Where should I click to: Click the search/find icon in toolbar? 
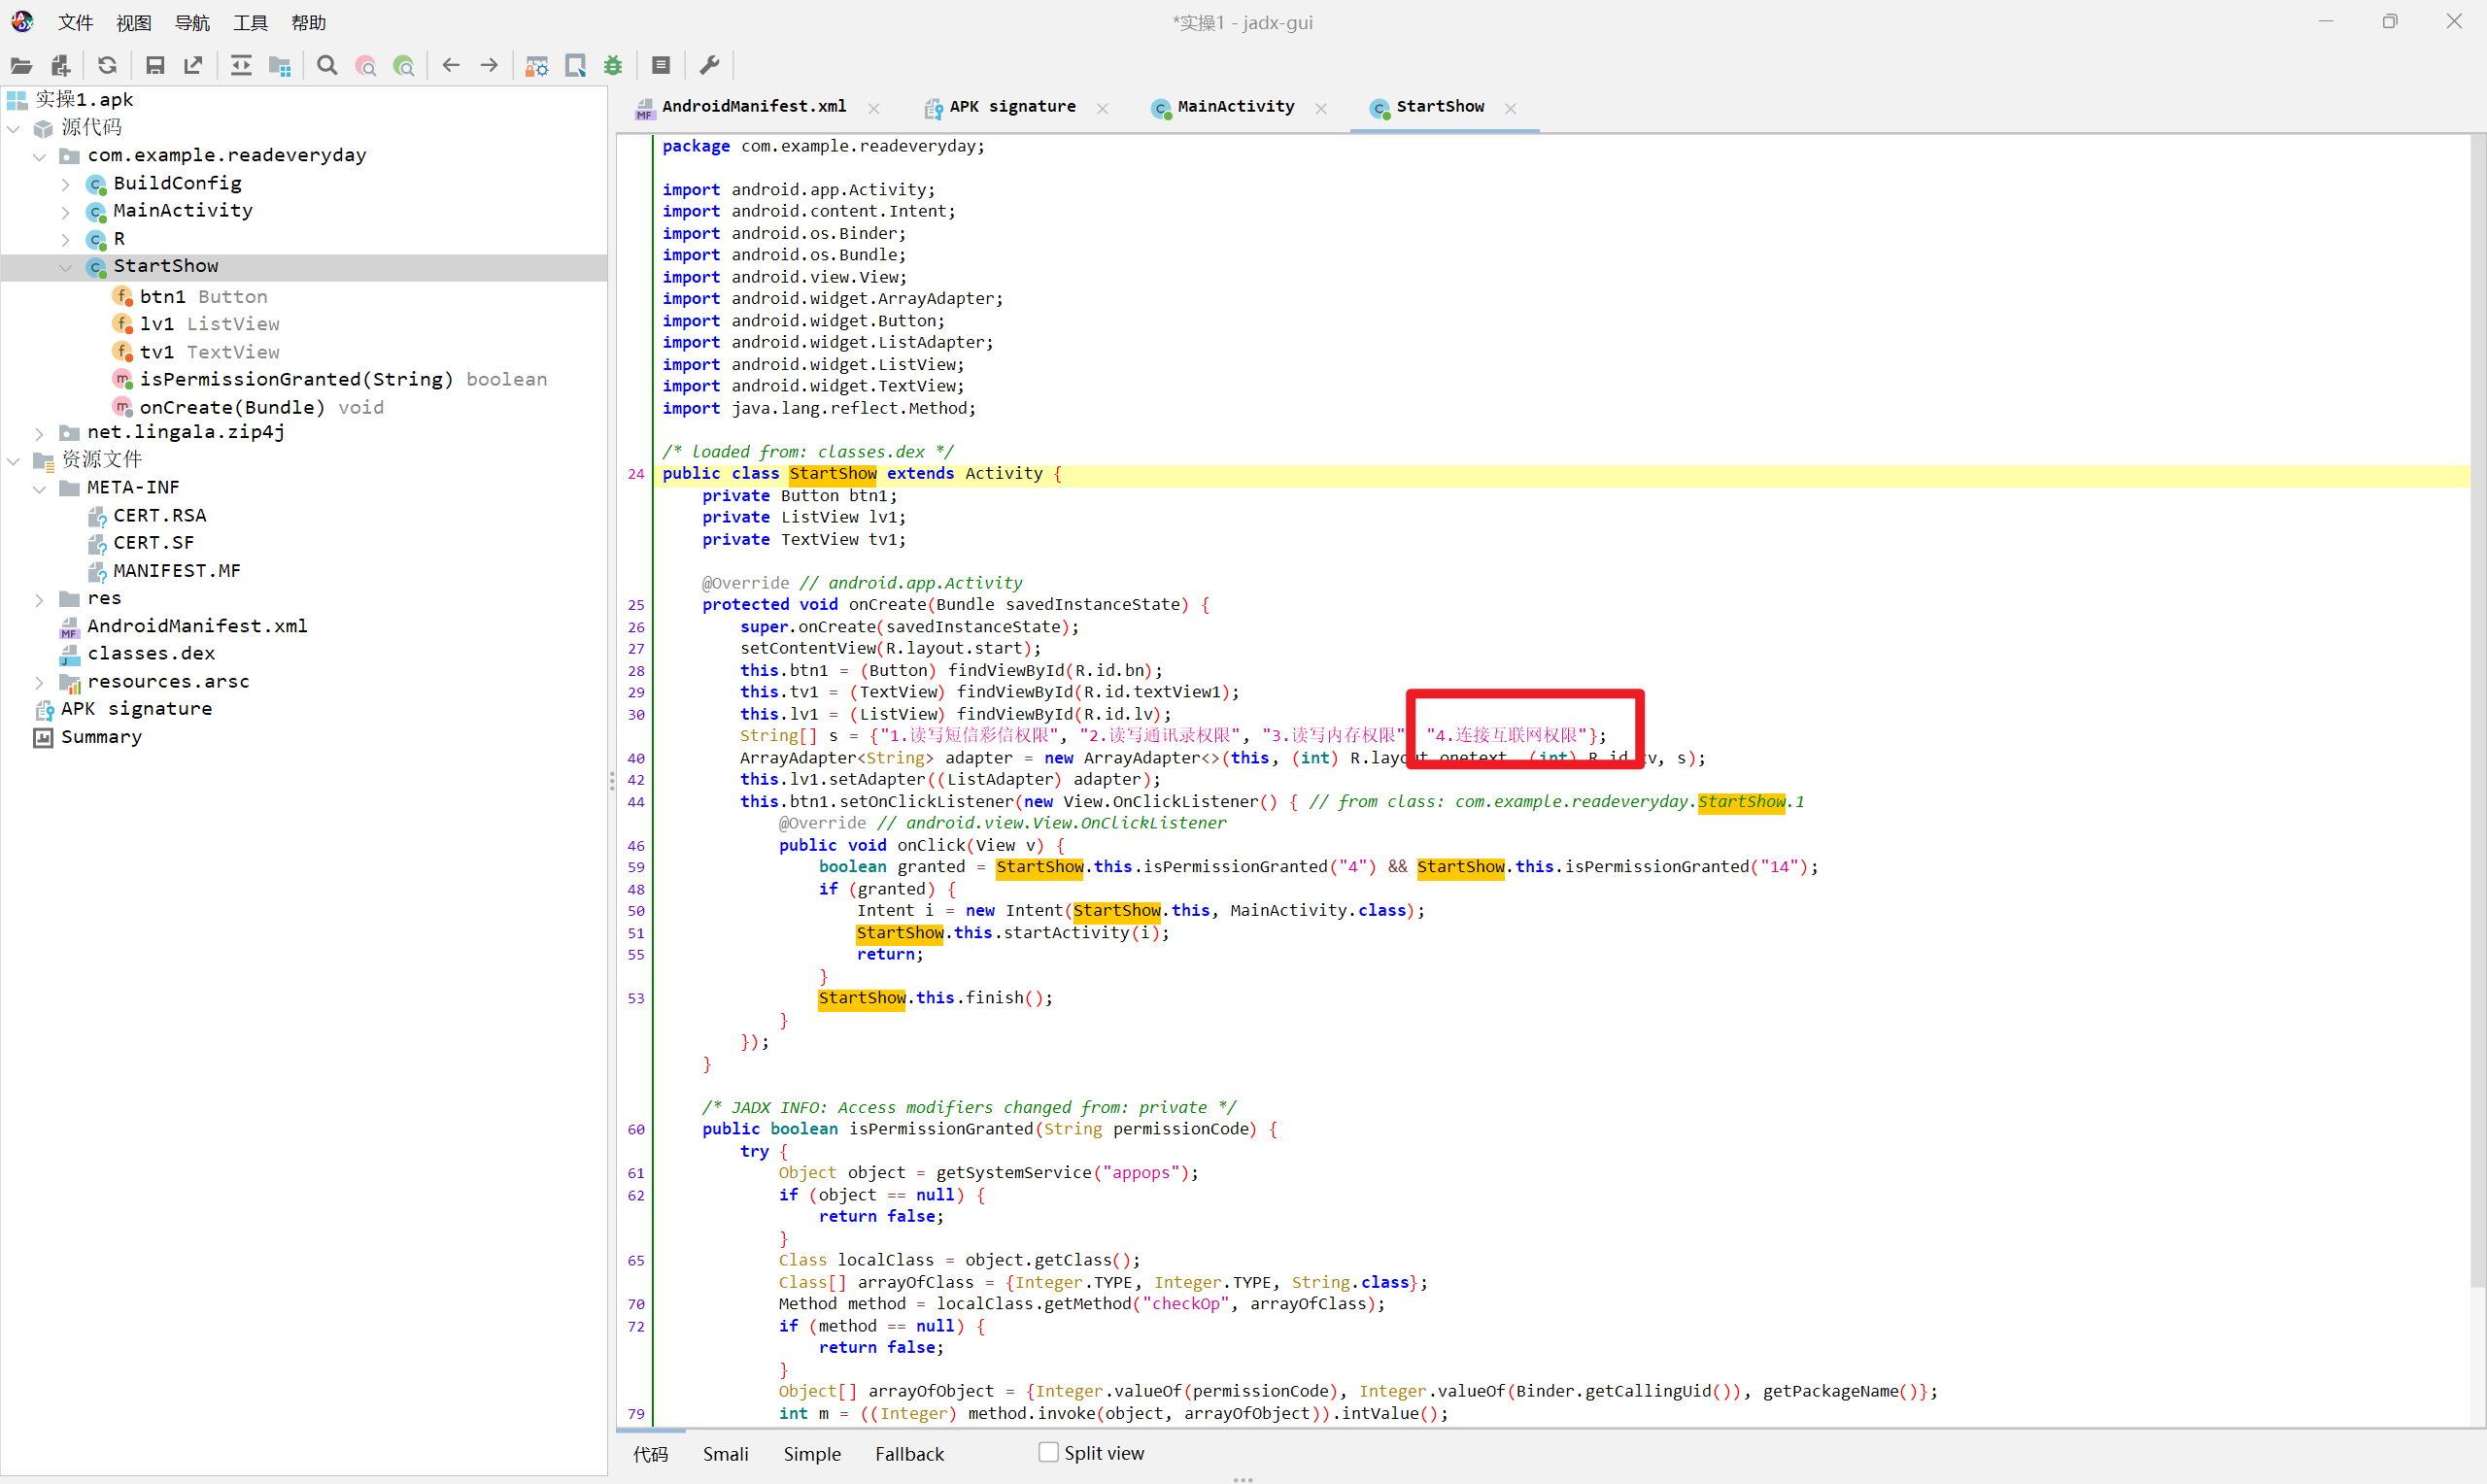coord(326,65)
